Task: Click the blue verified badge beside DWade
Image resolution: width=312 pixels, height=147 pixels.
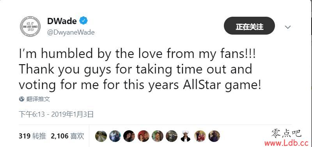Action: pos(83,21)
